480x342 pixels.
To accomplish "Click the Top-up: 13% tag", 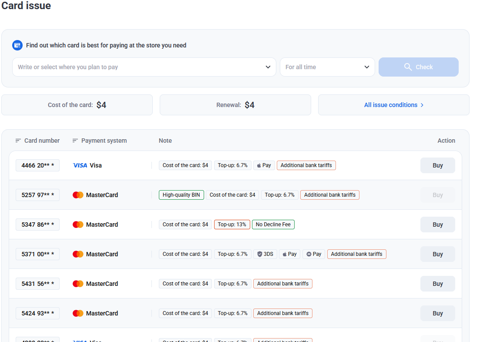I will coord(232,225).
